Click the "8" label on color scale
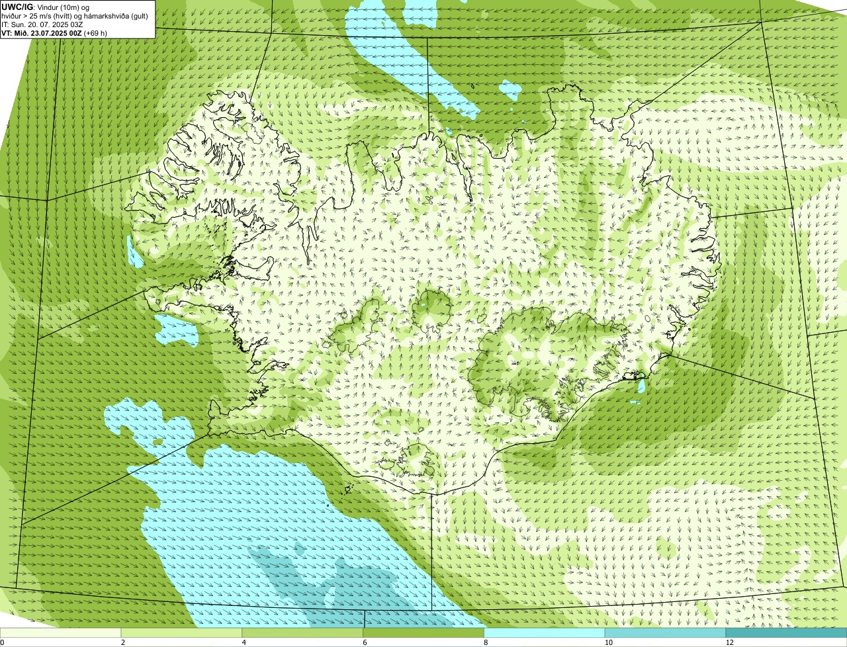 point(486,642)
